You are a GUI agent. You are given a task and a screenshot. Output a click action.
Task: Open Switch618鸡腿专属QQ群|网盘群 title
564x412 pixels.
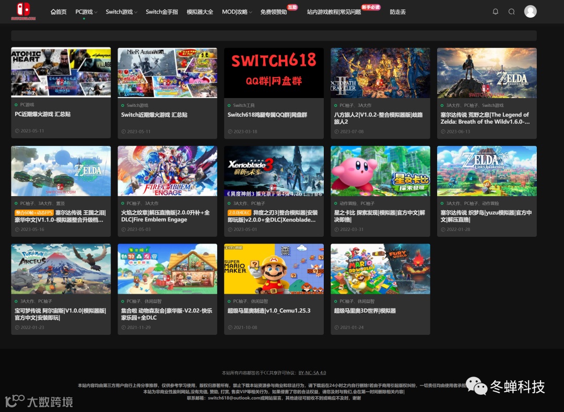[x=267, y=115]
